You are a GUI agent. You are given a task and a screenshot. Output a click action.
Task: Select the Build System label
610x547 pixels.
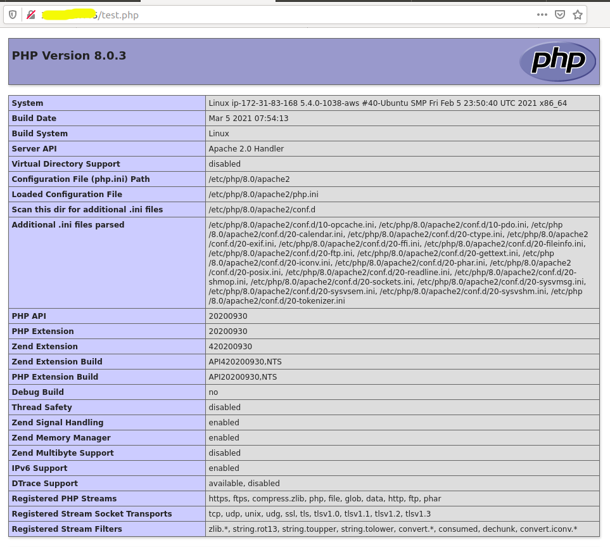[40, 134]
